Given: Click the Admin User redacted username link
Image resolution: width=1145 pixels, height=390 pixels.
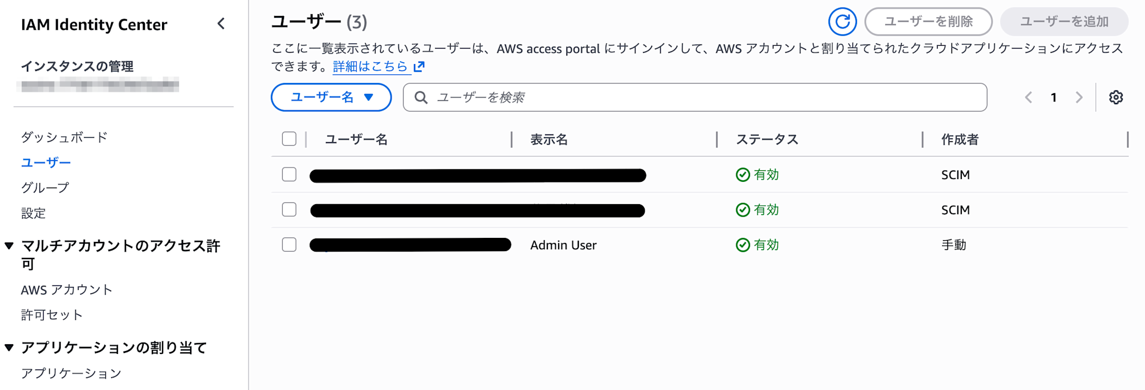Looking at the screenshot, I should [410, 245].
